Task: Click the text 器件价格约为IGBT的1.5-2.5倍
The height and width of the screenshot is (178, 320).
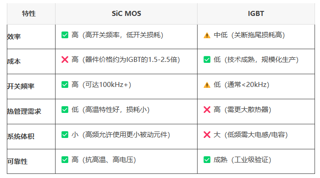Action: [131, 60]
